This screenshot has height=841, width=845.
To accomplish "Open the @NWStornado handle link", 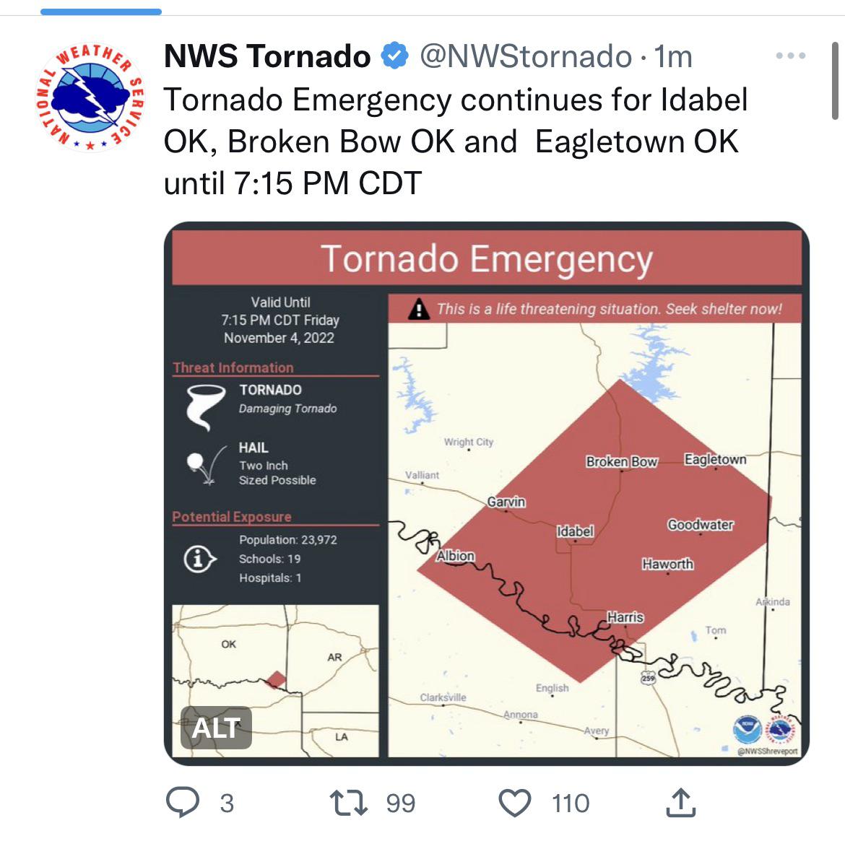I will 526,56.
